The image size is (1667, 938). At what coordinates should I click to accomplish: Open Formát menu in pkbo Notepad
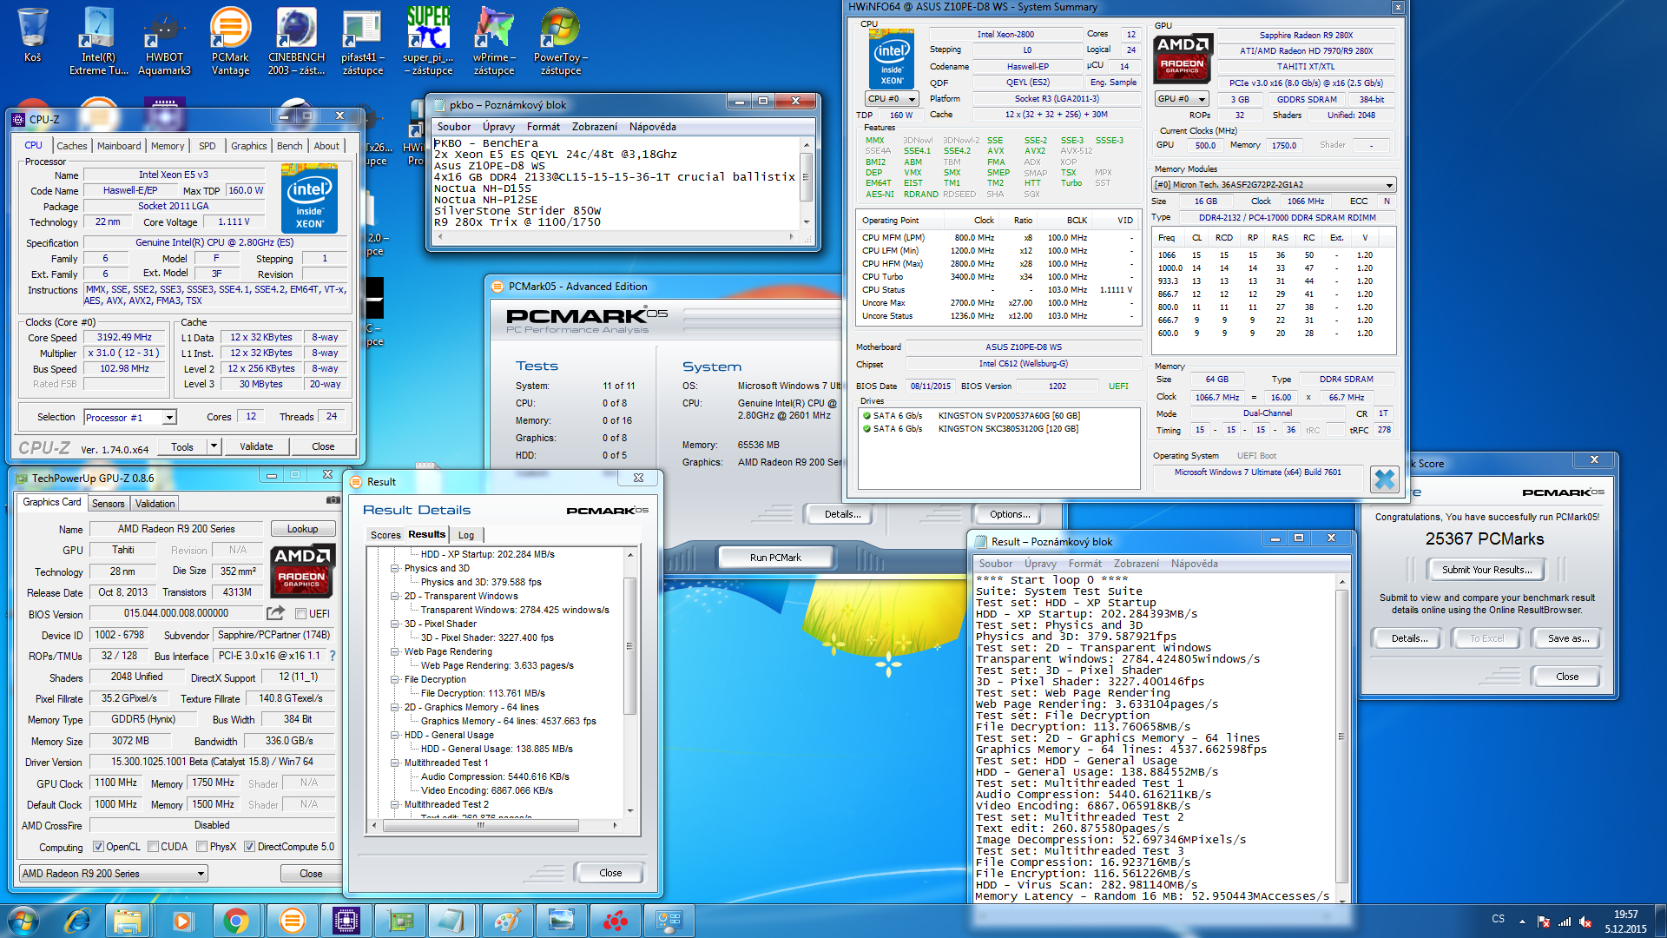click(544, 127)
